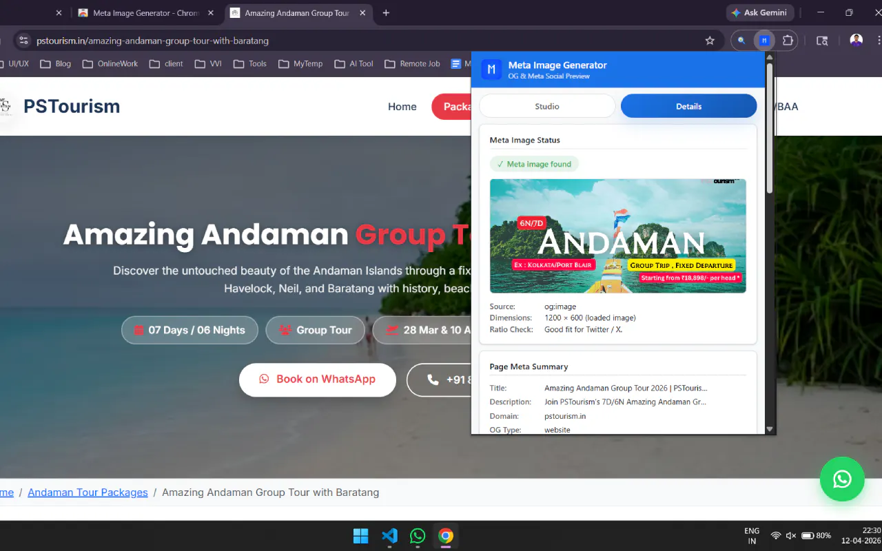Click the '1200 × 600 (loaded image)' dimensions value

click(x=590, y=318)
